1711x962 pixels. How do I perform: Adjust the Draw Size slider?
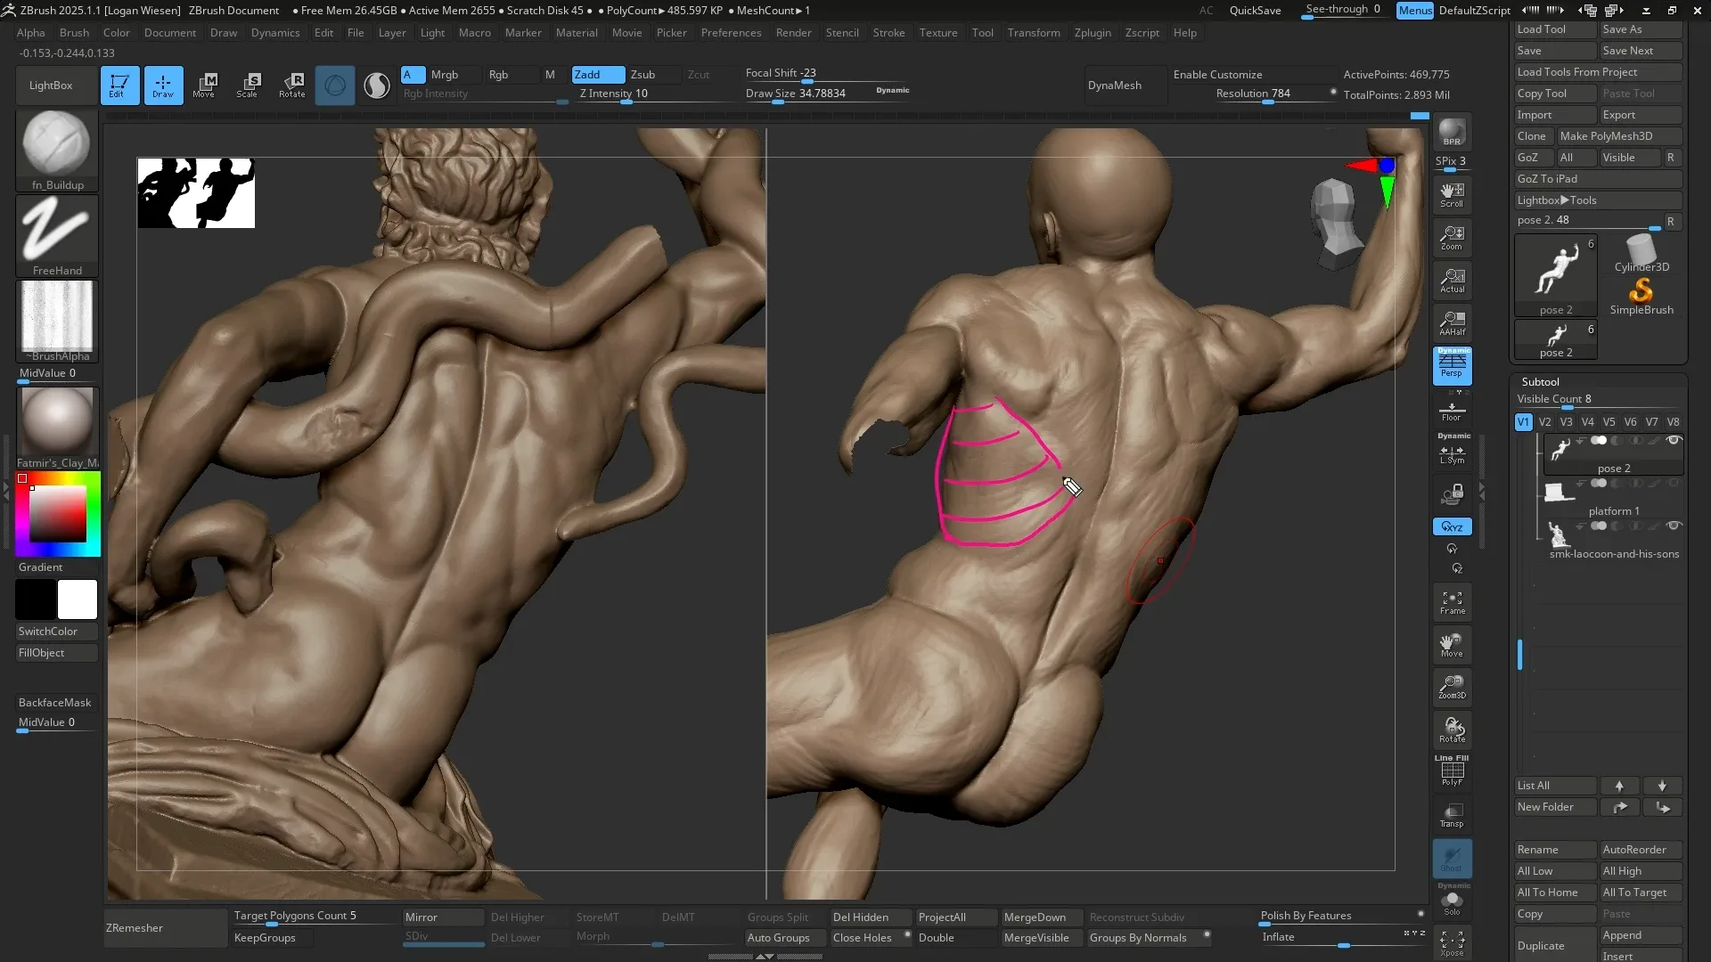[x=827, y=94]
